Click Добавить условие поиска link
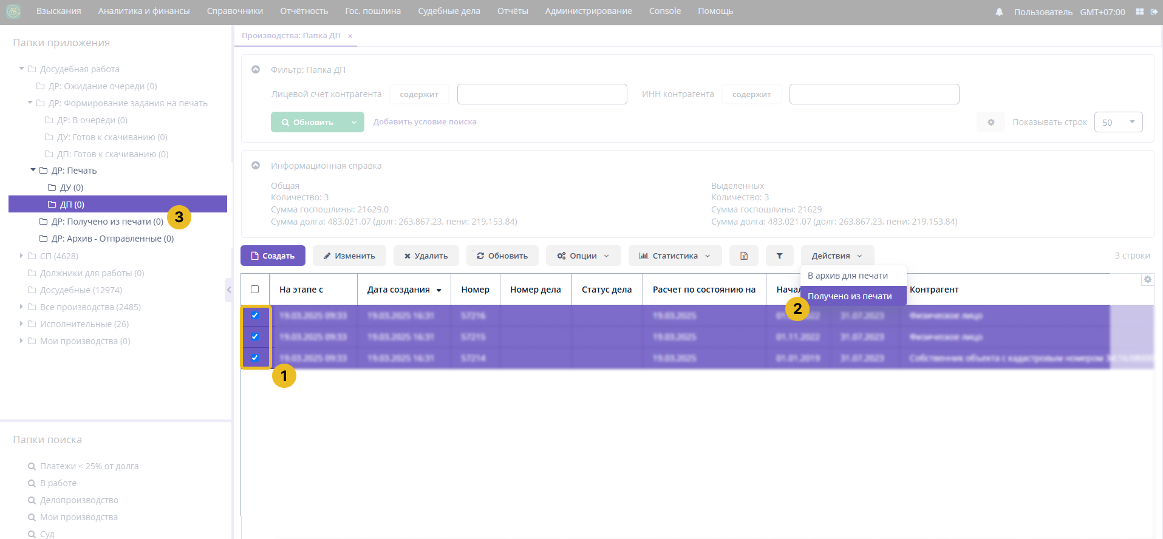The width and height of the screenshot is (1163, 539). 425,122
